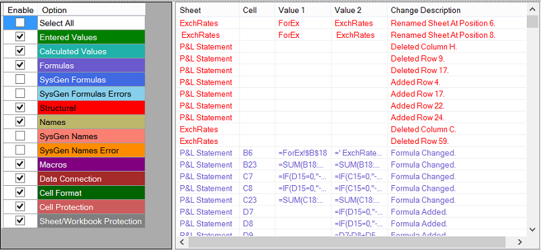Click the D7 Formula Added row
The height and width of the screenshot is (250, 541).
point(351,211)
